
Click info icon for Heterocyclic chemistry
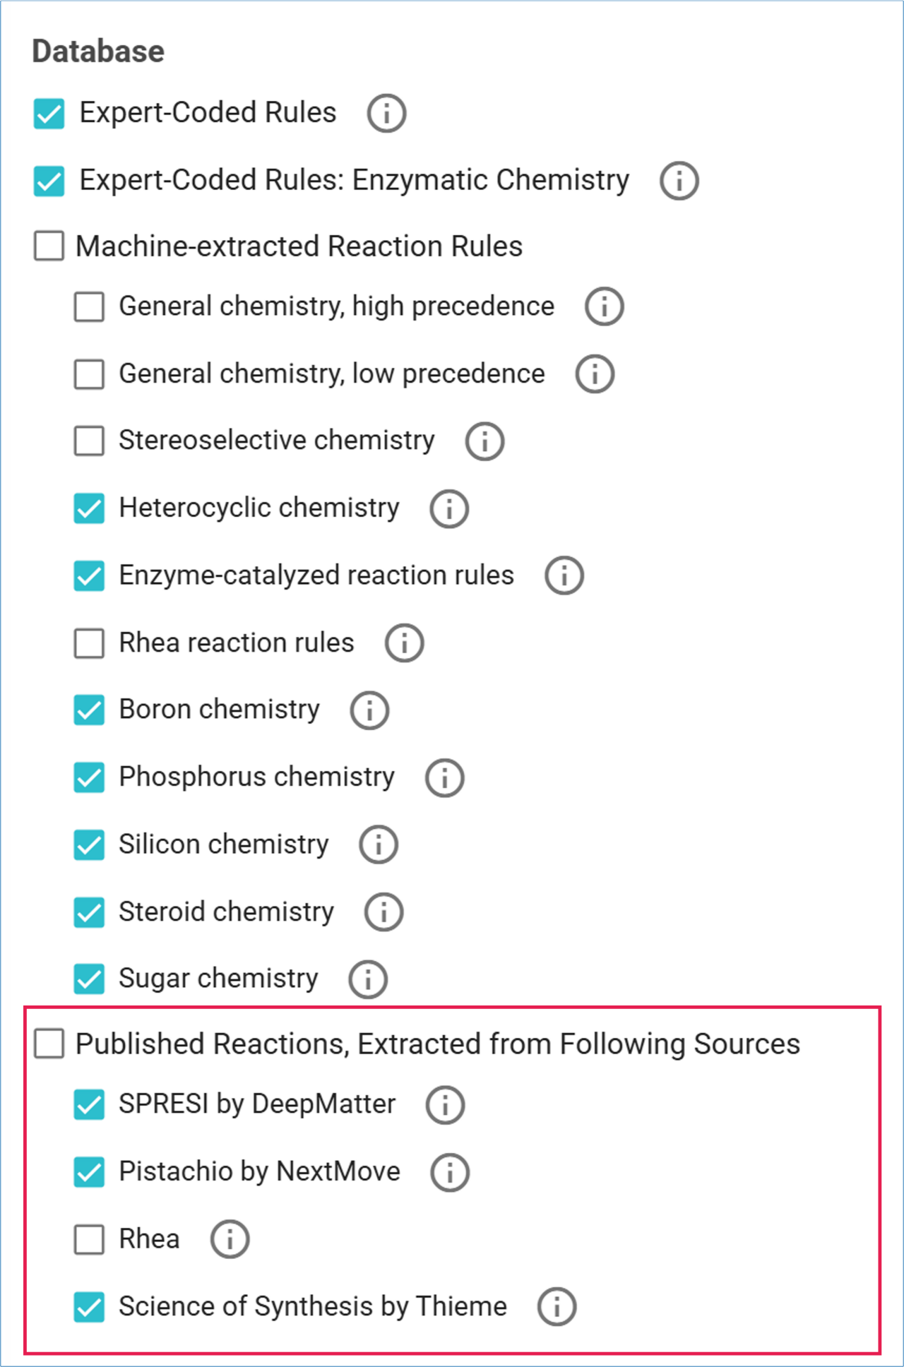[449, 508]
